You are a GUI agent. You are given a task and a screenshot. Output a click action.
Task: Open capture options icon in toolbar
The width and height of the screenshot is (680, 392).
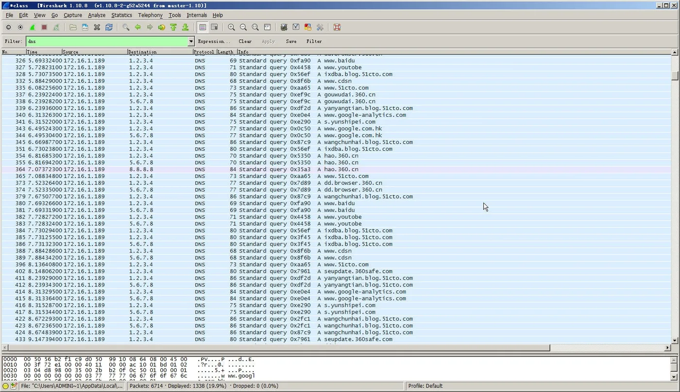click(20, 28)
